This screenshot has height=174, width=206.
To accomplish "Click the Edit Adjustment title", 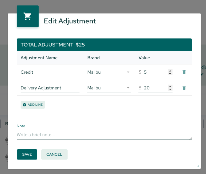I will pyautogui.click(x=70, y=21).
